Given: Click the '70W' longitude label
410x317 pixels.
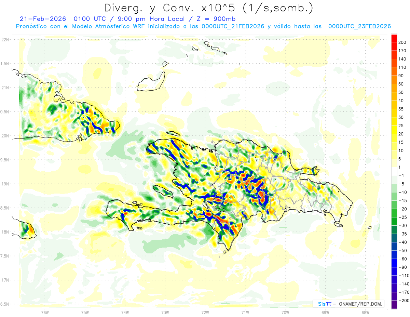Looking at the screenshot, I should [285, 312].
